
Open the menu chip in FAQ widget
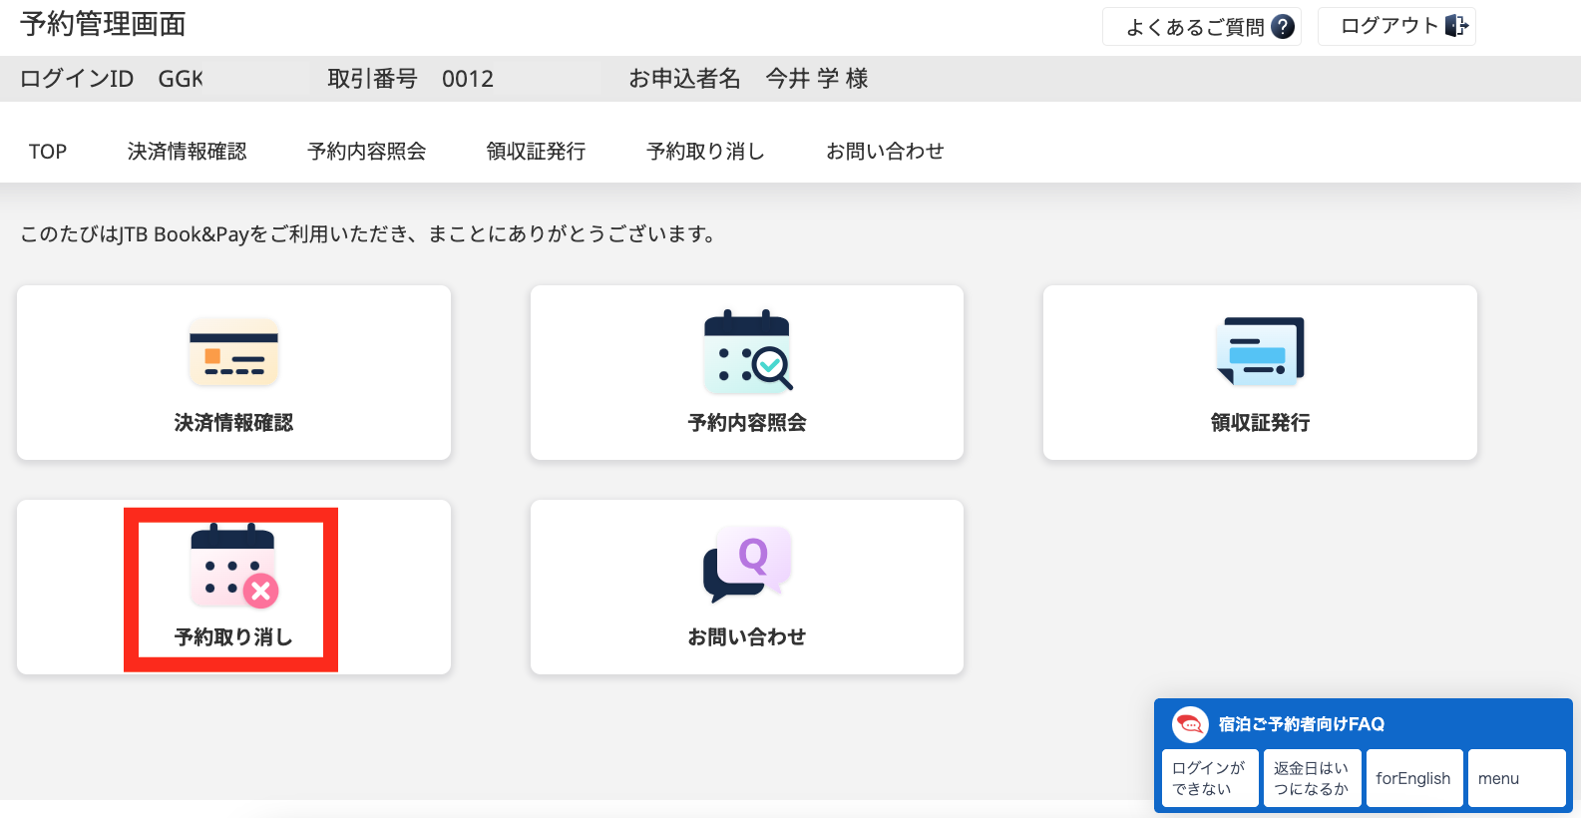tap(1516, 778)
